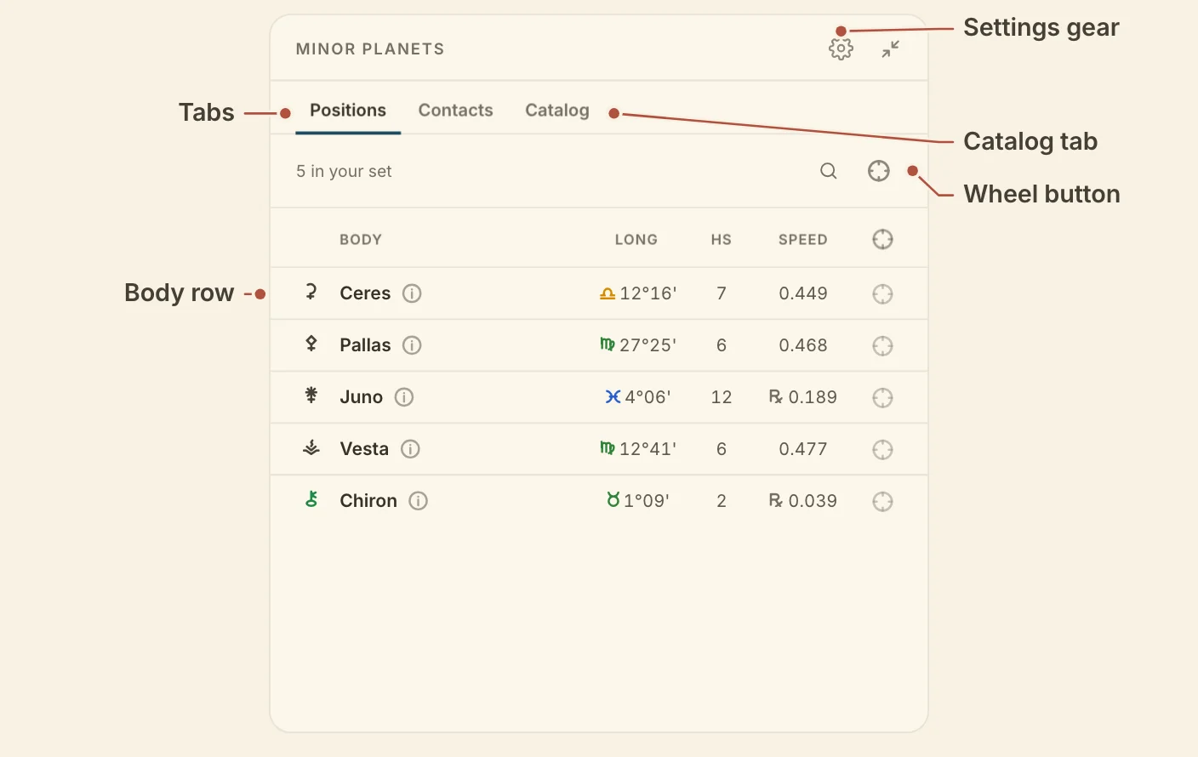Open the settings gear in panel header
The image size is (1198, 757).
click(x=841, y=48)
